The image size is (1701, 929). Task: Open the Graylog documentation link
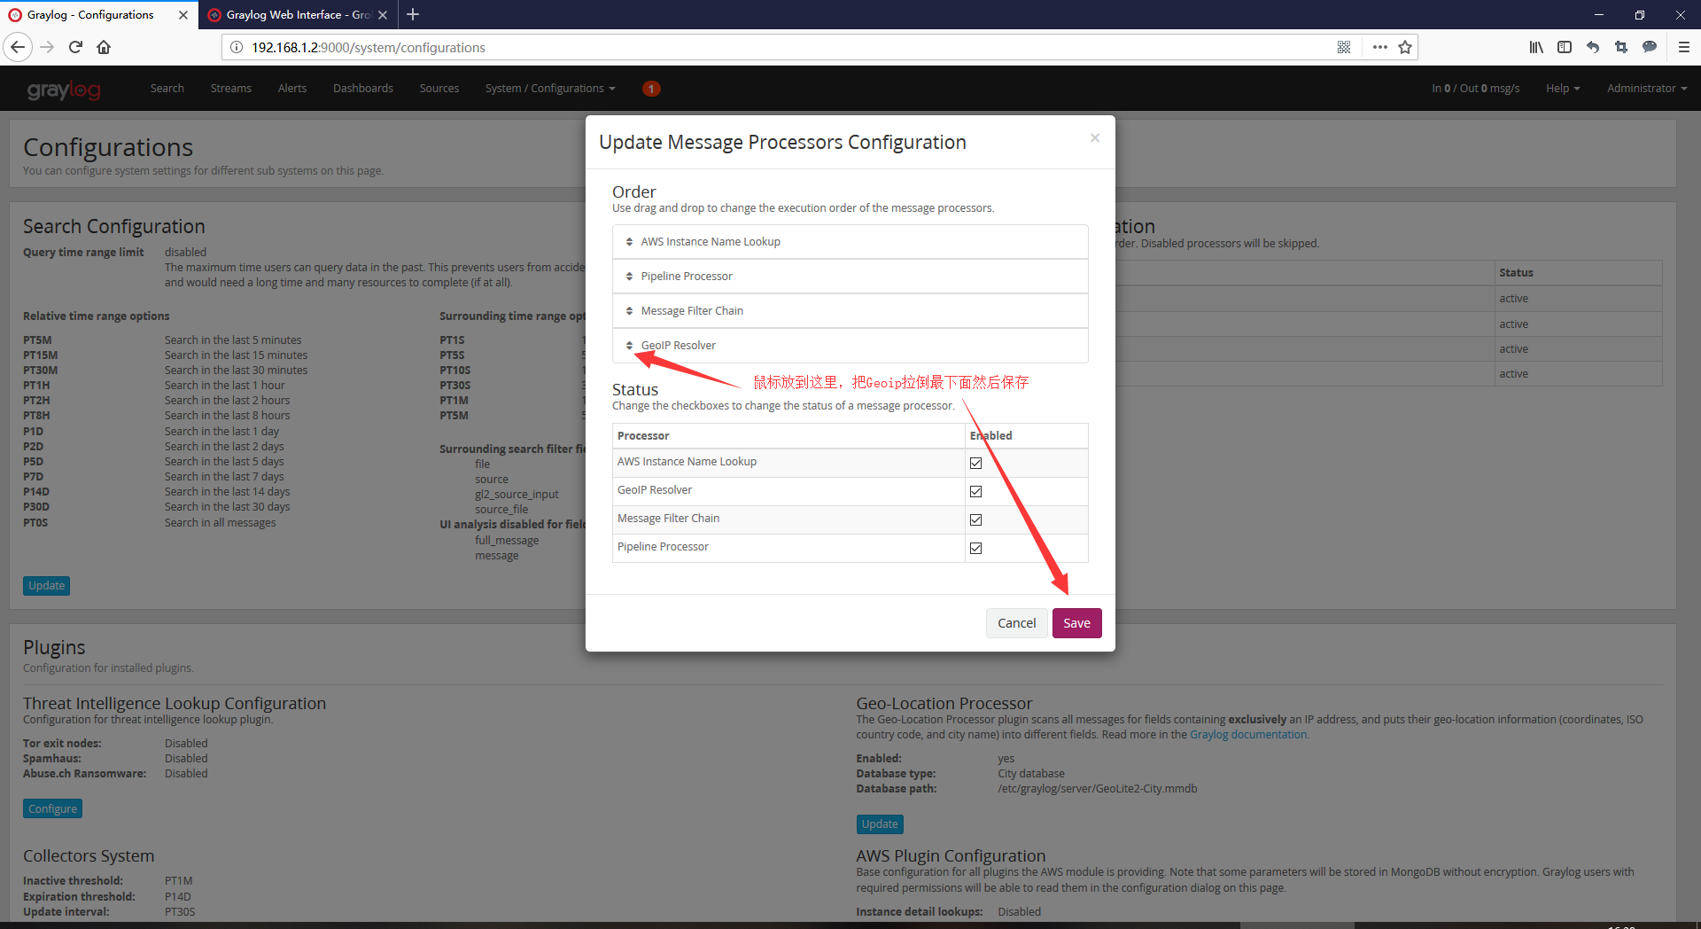pyautogui.click(x=1248, y=735)
